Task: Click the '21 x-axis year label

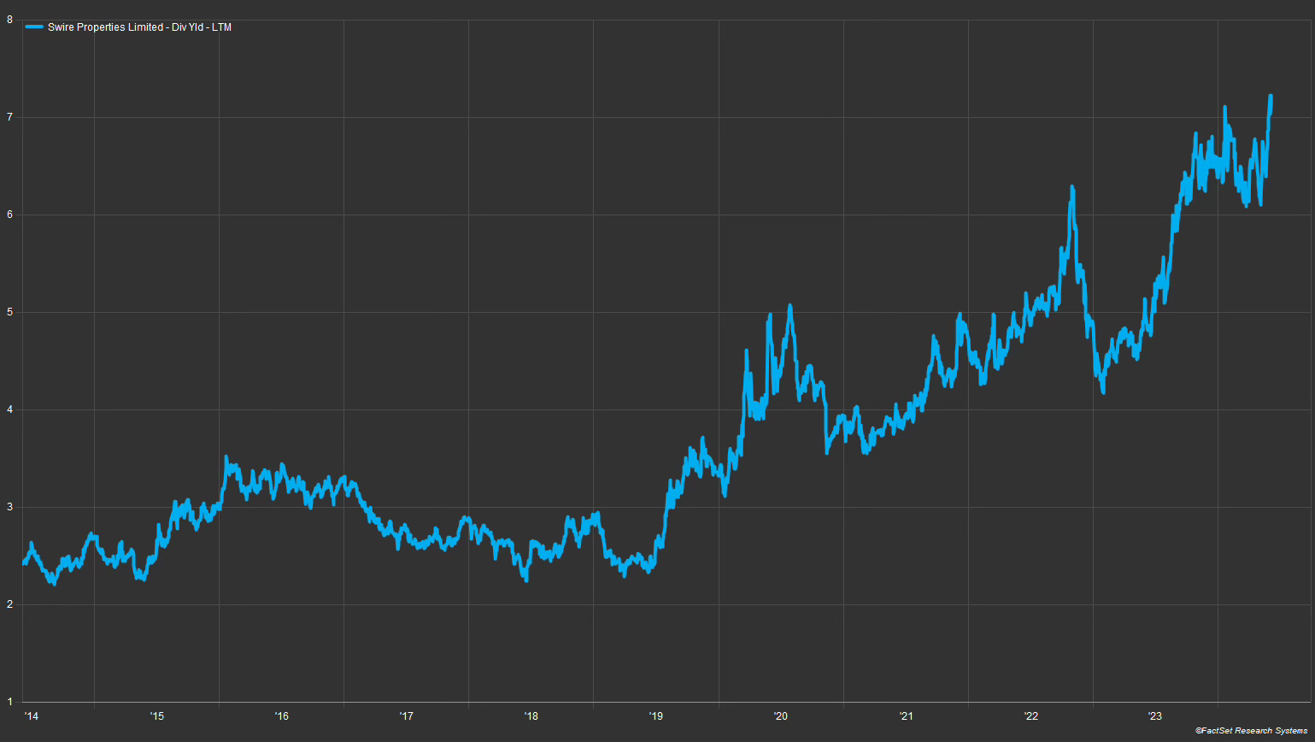Action: coord(906,715)
